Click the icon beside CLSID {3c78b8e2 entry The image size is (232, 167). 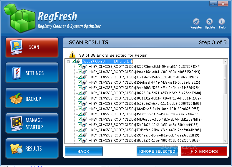(x=84, y=104)
